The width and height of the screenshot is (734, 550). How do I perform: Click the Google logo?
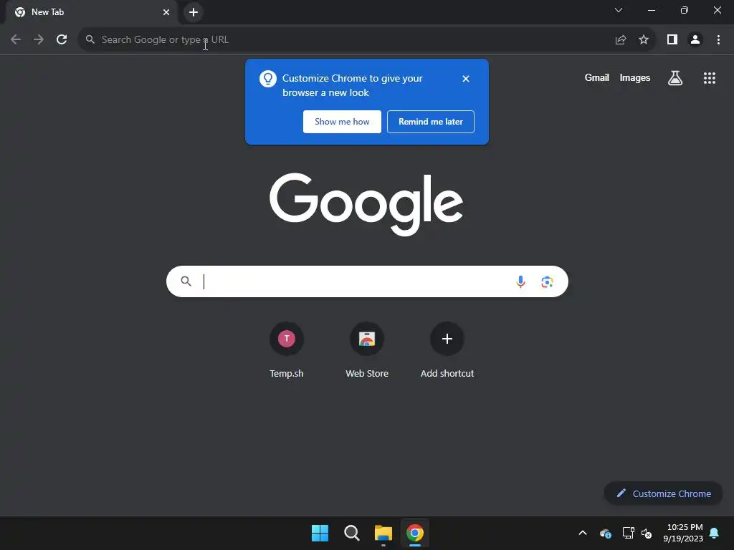(366, 204)
